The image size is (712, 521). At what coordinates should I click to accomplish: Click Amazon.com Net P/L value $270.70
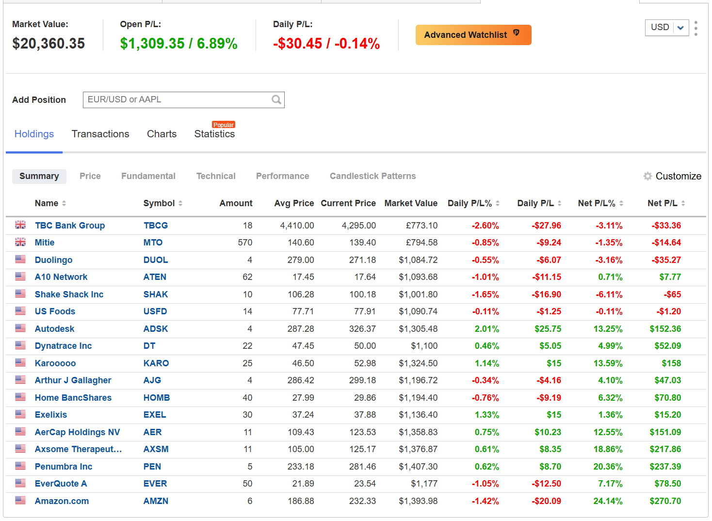tap(665, 501)
